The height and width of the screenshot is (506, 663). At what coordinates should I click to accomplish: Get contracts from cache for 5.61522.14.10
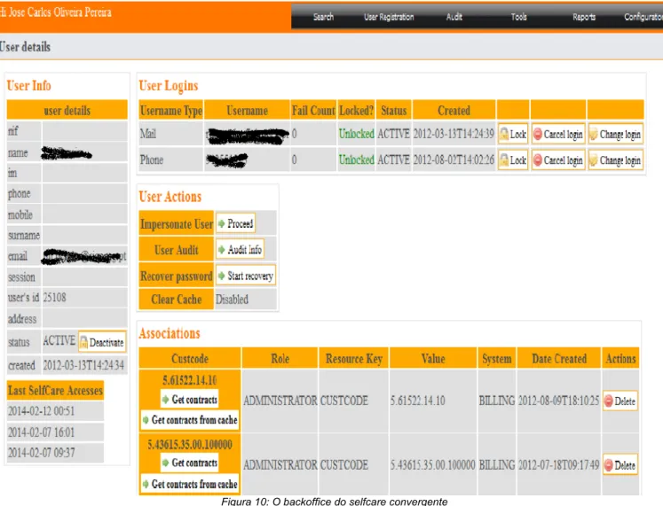[189, 420]
